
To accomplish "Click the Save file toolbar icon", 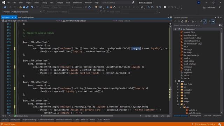I will click(24, 7).
